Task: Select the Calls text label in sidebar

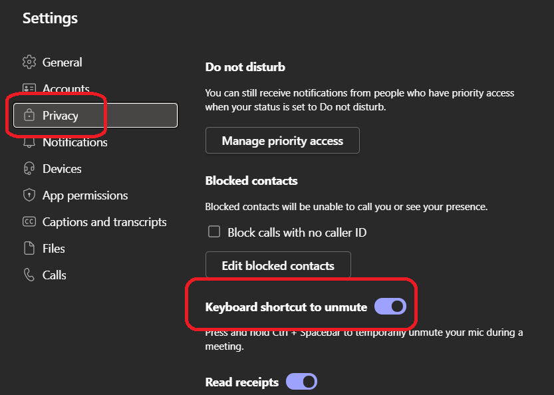Action: tap(55, 275)
